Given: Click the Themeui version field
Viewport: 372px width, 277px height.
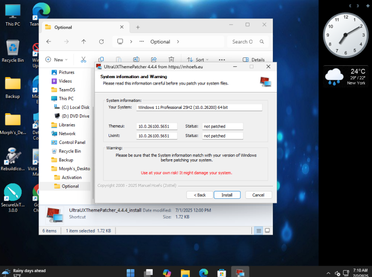Looking at the screenshot, I should [x=157, y=126].
